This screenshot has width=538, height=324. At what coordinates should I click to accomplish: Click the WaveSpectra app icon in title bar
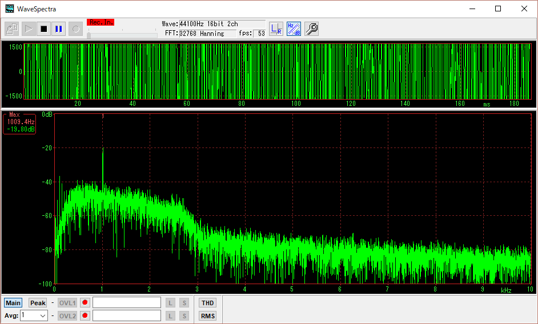pos(9,9)
